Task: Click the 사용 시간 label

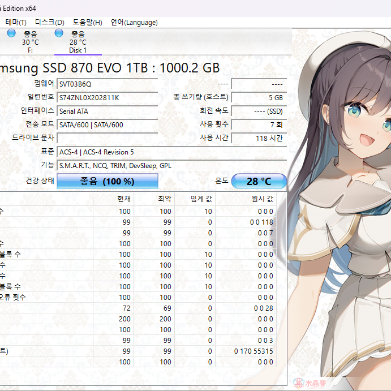Action: (214, 138)
